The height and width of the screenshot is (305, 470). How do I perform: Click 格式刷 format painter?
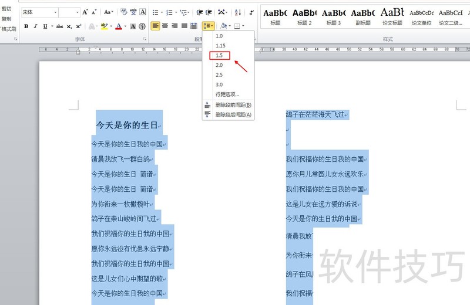tap(8, 29)
